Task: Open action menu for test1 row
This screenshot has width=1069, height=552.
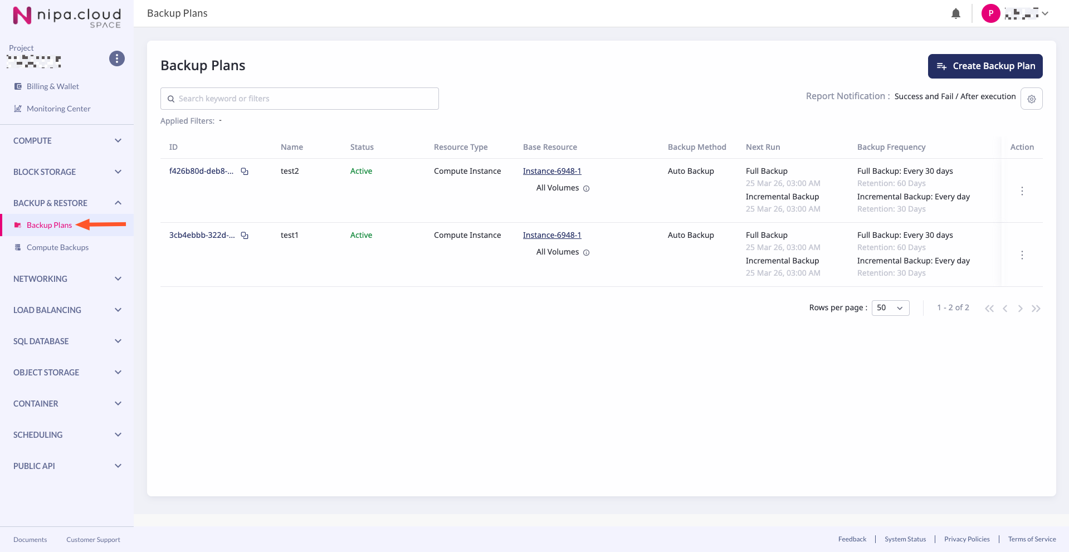Action: point(1022,255)
